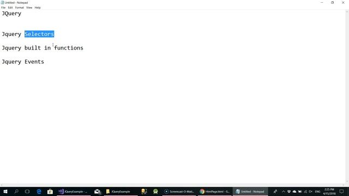
Task: Click the battery tray icon
Action: (x=300, y=192)
